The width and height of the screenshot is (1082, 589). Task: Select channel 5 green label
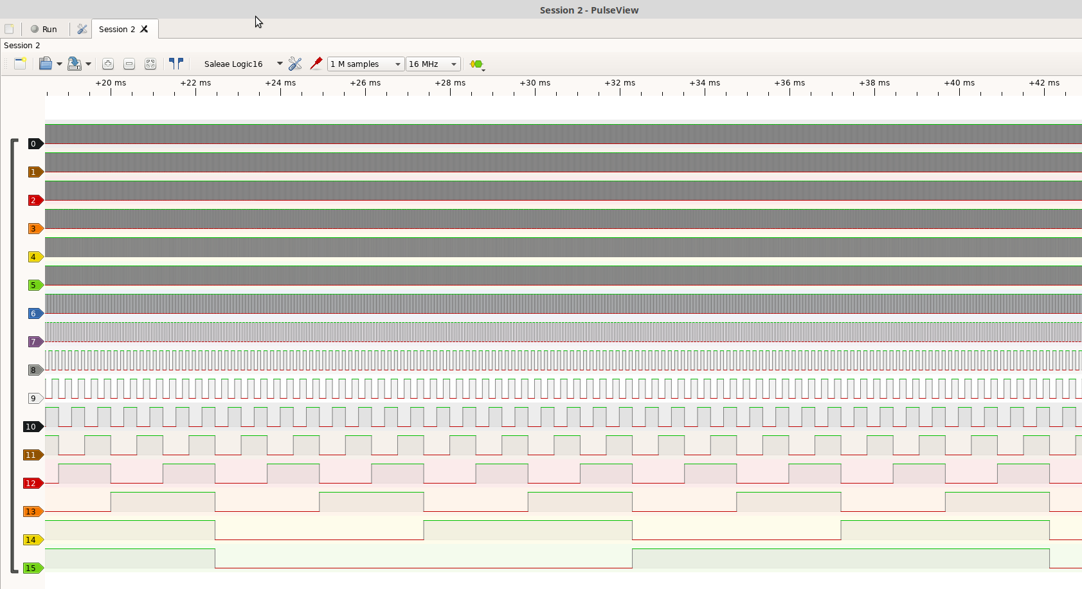point(35,285)
